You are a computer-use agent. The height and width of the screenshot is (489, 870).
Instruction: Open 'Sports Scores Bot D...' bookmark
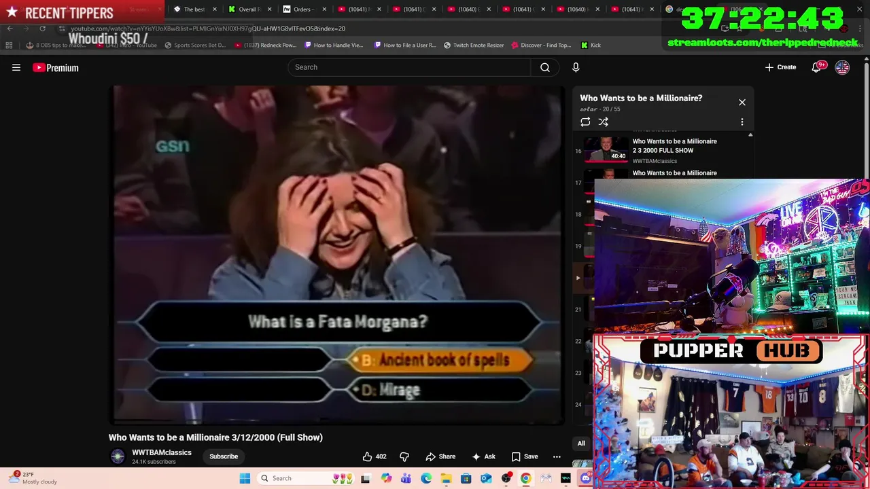click(195, 45)
